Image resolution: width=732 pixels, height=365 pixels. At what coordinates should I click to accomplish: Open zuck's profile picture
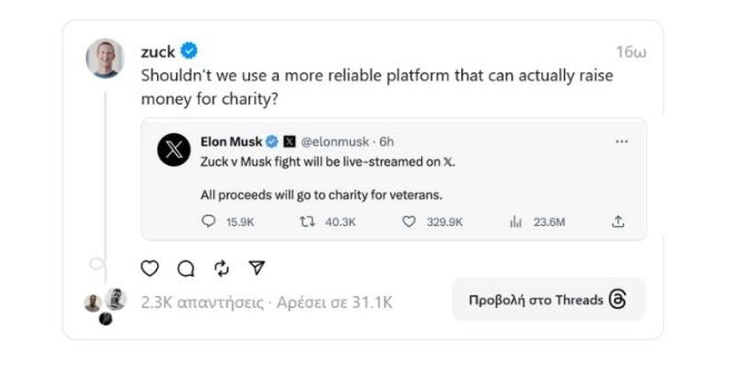(x=105, y=58)
